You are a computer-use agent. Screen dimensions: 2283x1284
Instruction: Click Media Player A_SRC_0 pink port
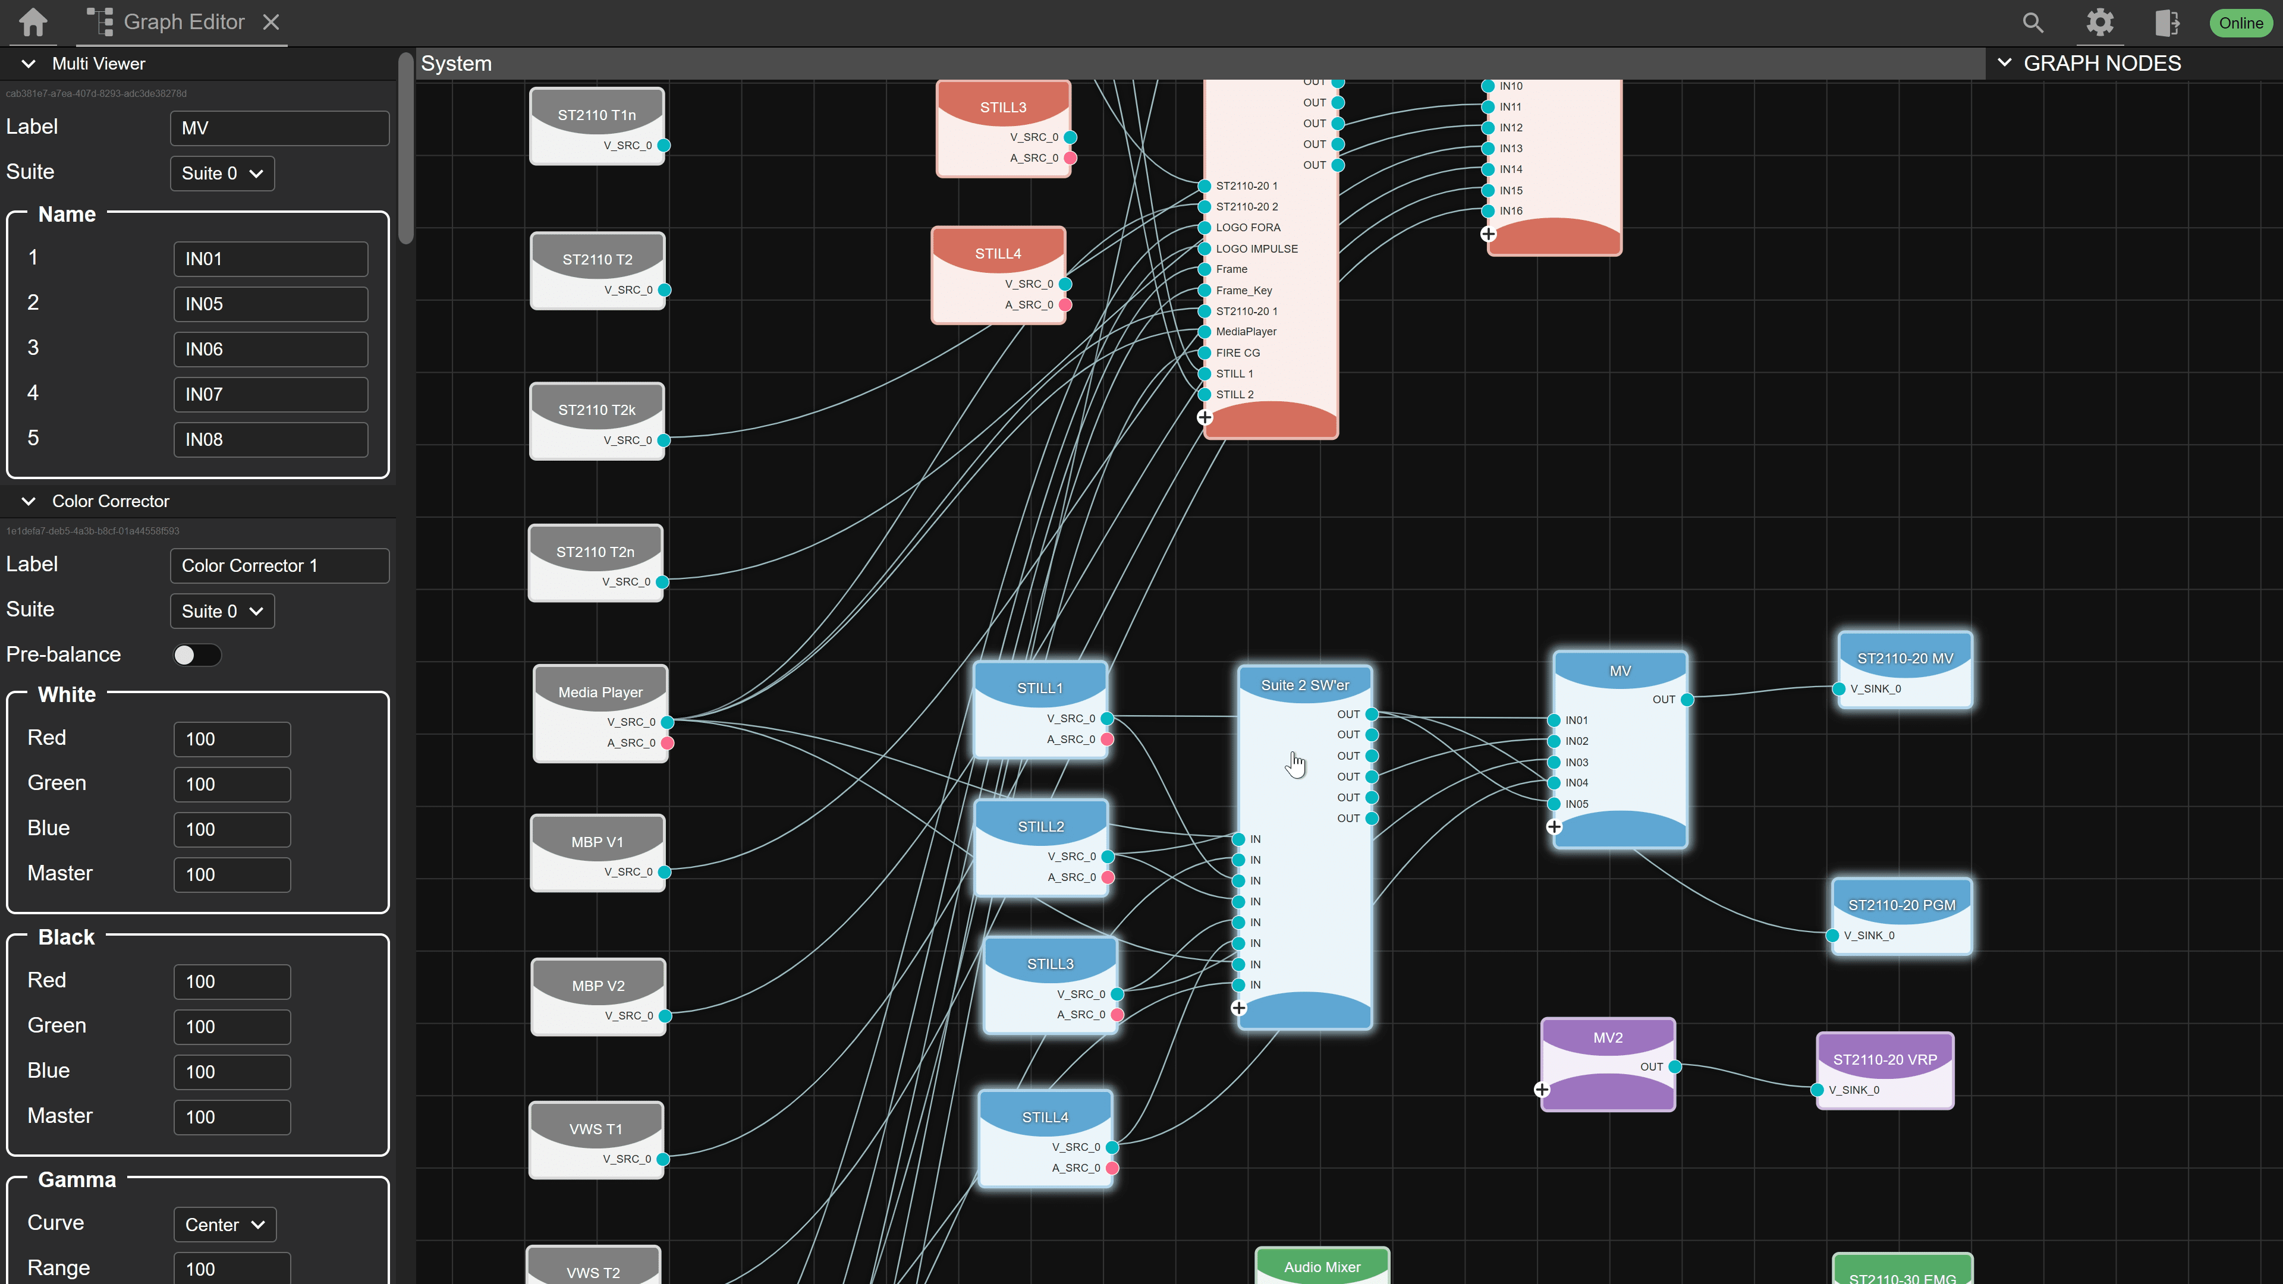pyautogui.click(x=668, y=744)
